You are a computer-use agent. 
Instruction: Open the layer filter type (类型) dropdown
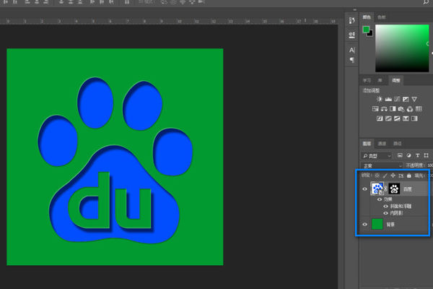[x=377, y=156]
